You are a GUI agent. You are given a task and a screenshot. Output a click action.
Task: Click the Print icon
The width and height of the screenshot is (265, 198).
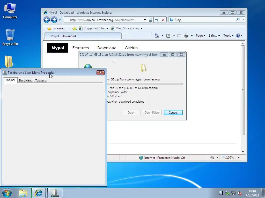tap(186, 36)
